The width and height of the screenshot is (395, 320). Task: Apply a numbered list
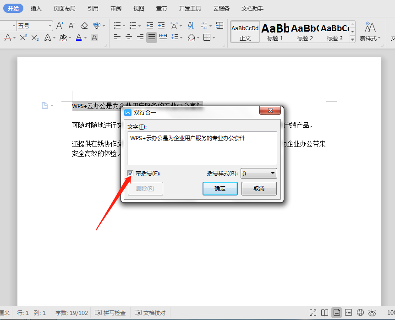133,26
